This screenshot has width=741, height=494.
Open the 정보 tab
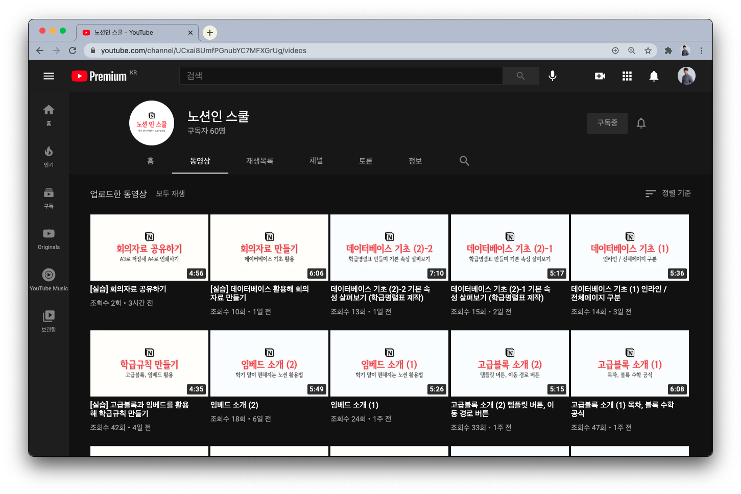[x=415, y=161]
